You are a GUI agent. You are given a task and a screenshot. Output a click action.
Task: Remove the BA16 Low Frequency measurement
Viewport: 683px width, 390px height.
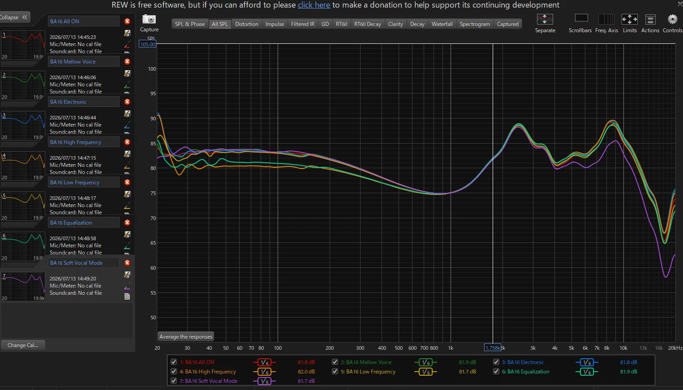(127, 182)
